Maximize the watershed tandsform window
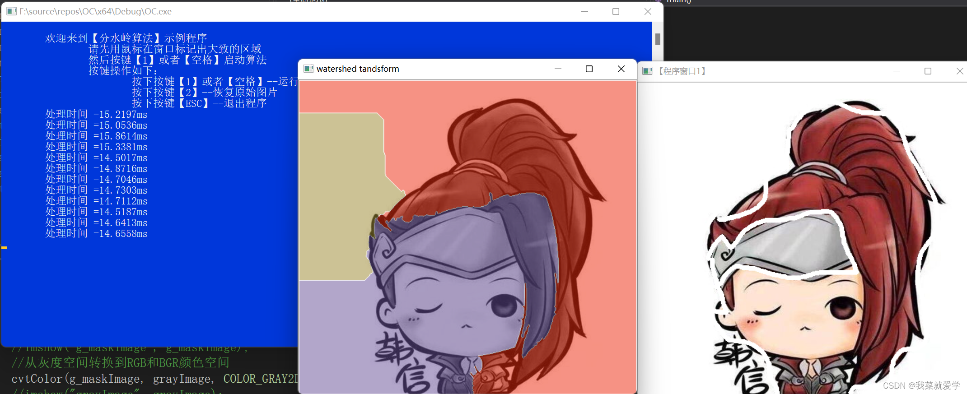 pyautogui.click(x=589, y=69)
